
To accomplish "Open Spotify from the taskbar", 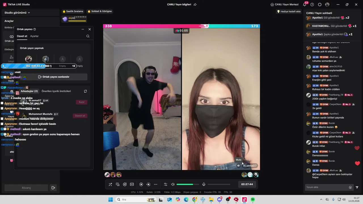I will [253, 200].
